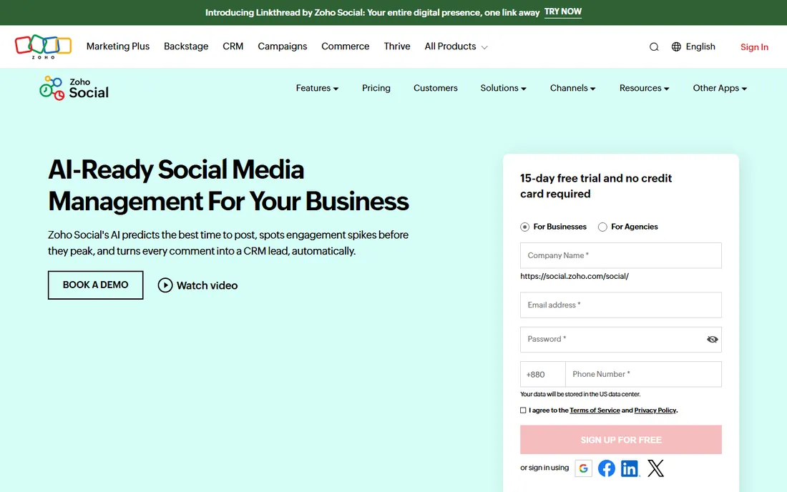Toggle password visibility eye icon
This screenshot has height=492, width=787.
(712, 340)
